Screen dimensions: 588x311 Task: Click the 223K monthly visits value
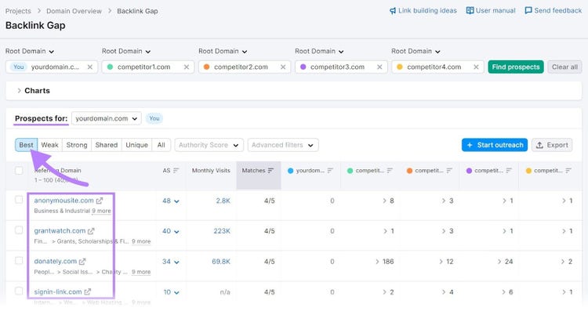tap(222, 231)
